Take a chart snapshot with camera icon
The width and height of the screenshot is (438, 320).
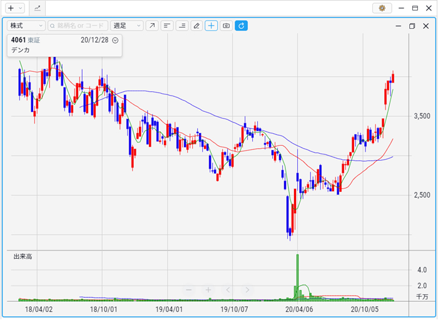pyautogui.click(x=227, y=26)
